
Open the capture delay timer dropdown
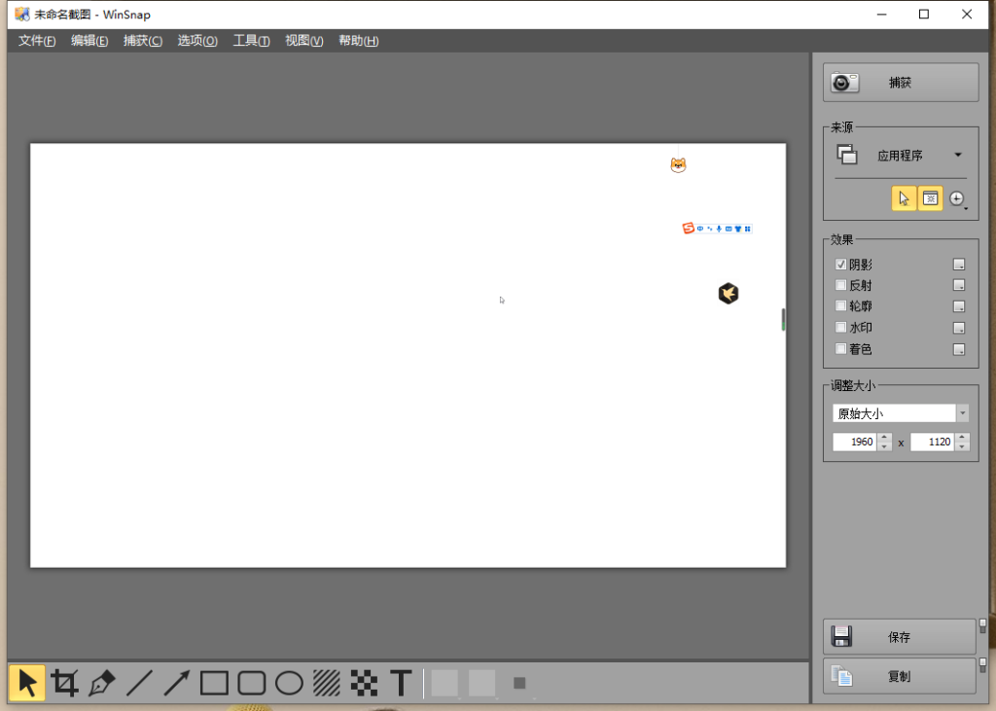click(958, 199)
